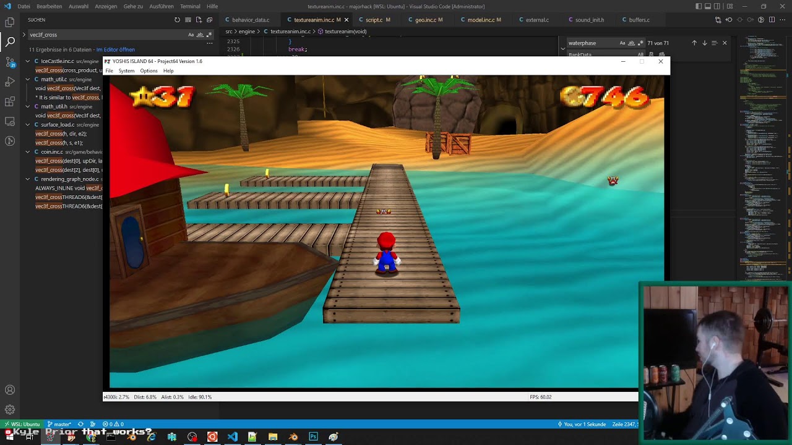
Task: Click 'Im Editor öffnen' link
Action: pyautogui.click(x=115, y=49)
